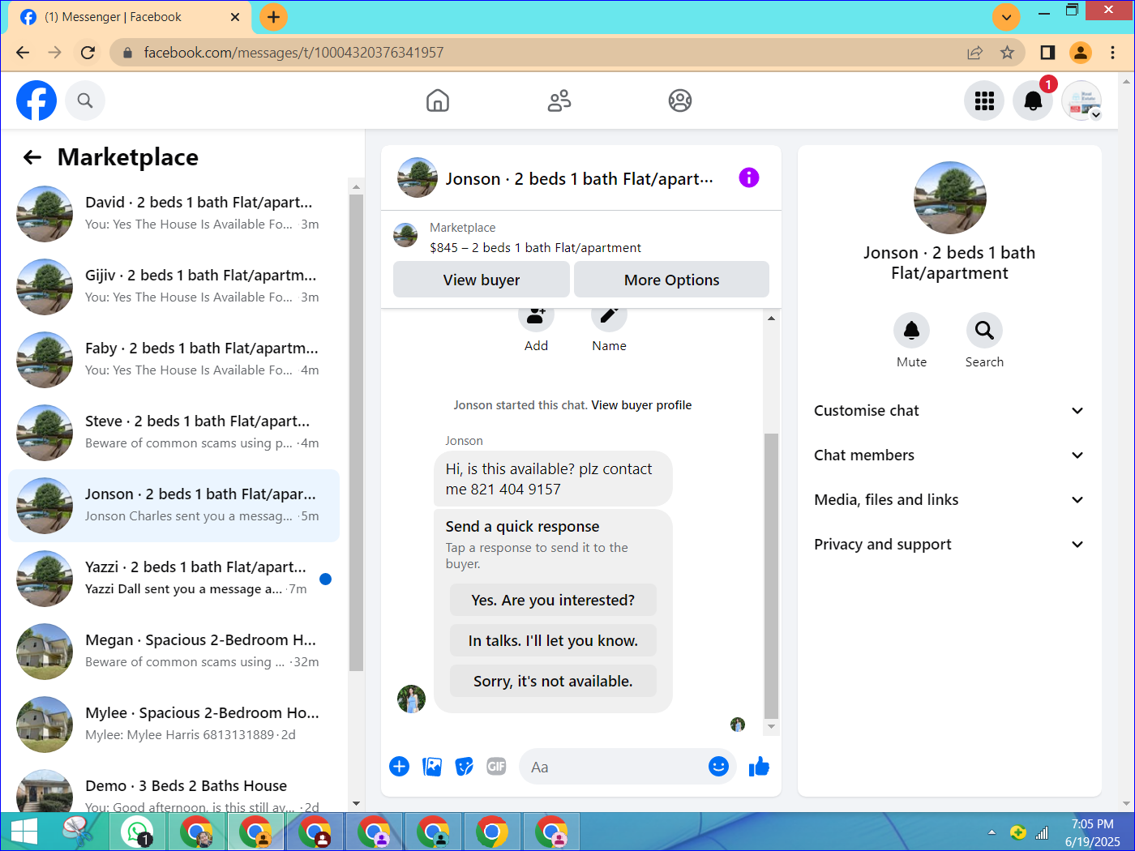The image size is (1135, 851).
Task: Click the browser back arrow
Action: [23, 53]
